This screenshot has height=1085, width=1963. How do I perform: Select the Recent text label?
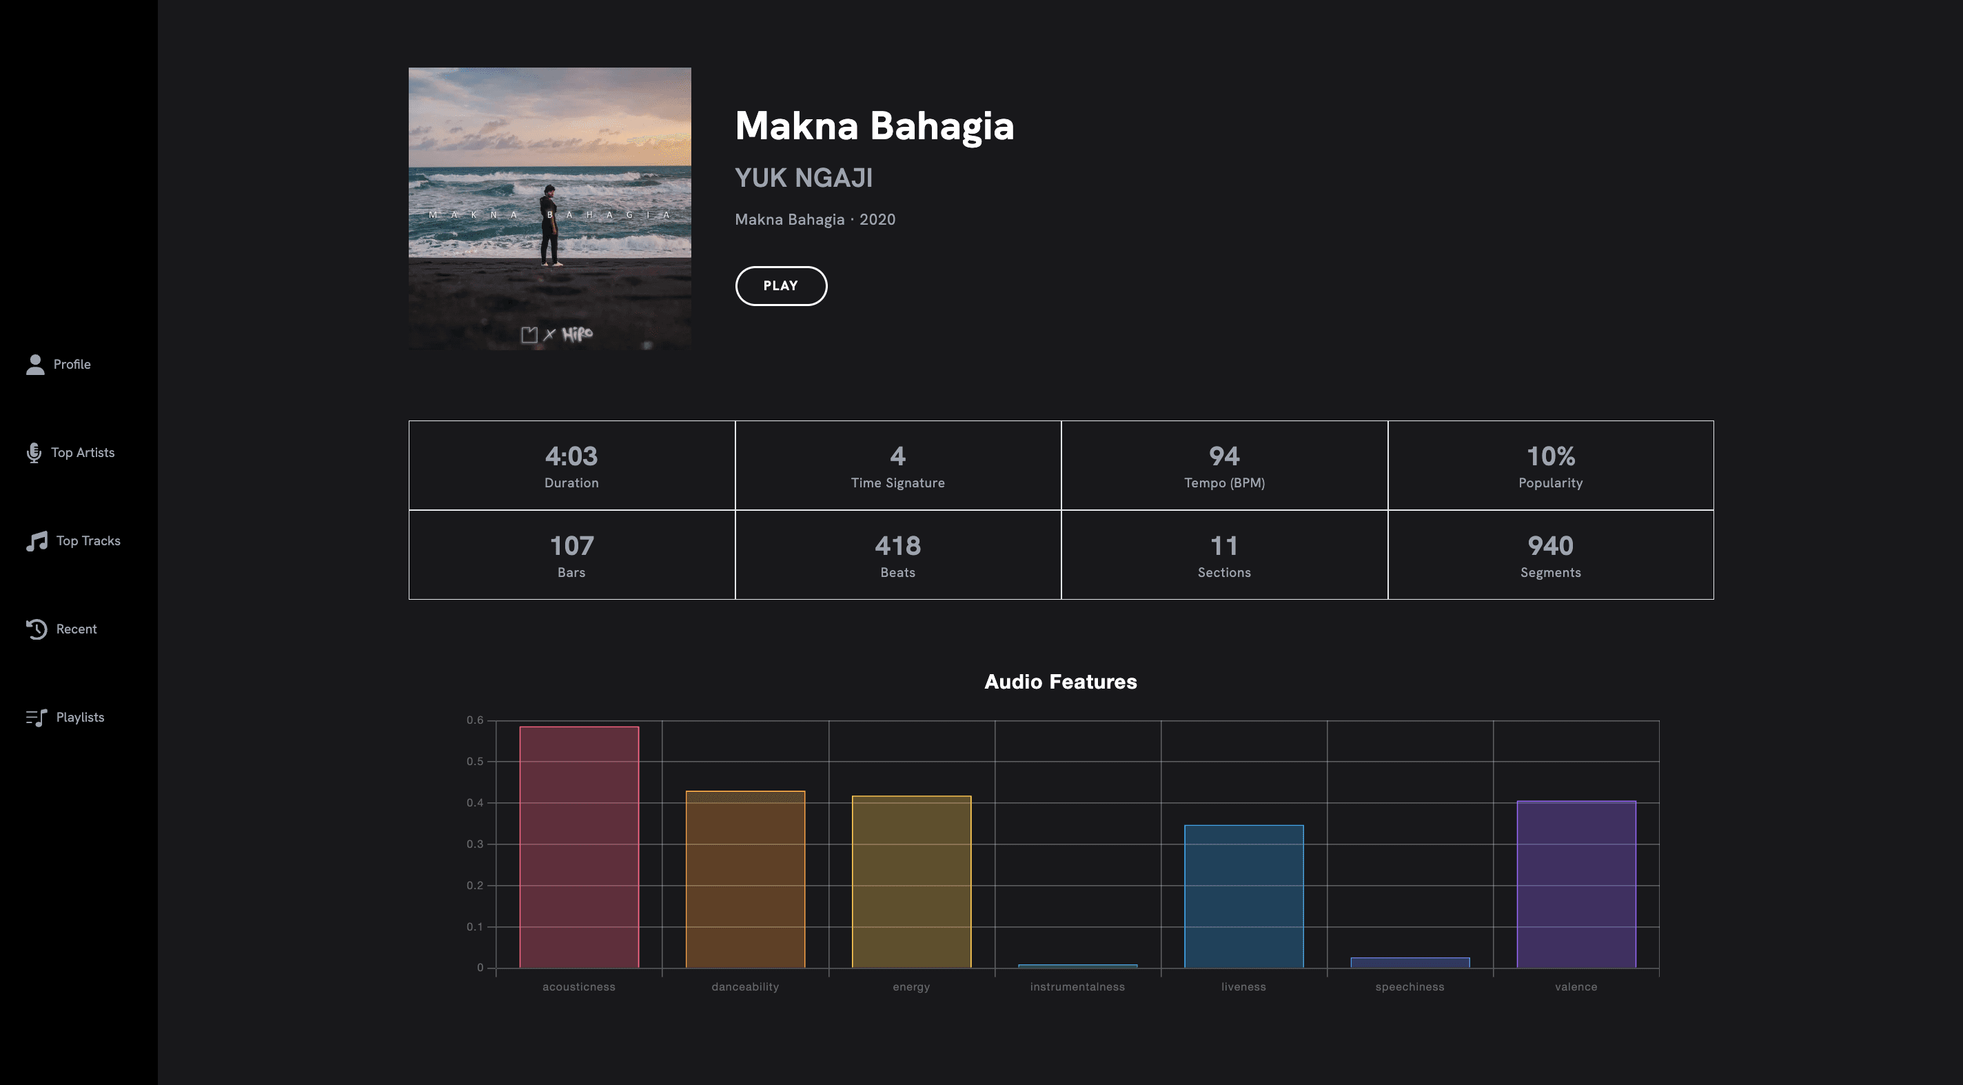tap(77, 629)
